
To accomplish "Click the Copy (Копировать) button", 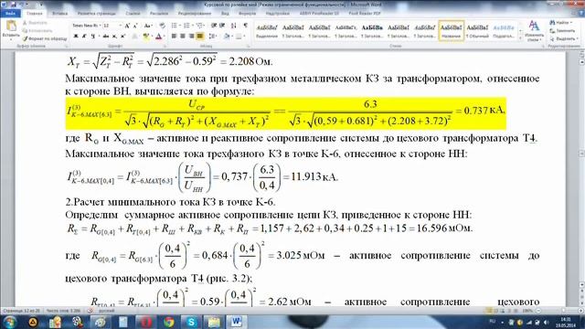I will (37, 30).
